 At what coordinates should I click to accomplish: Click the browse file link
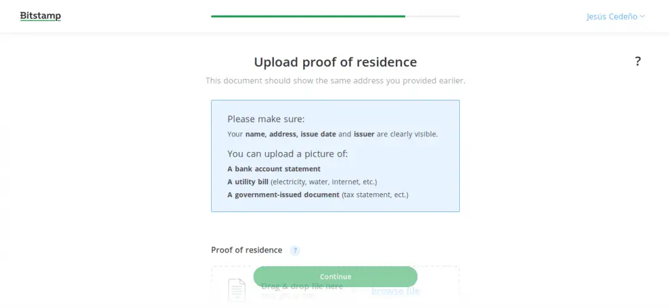(395, 291)
